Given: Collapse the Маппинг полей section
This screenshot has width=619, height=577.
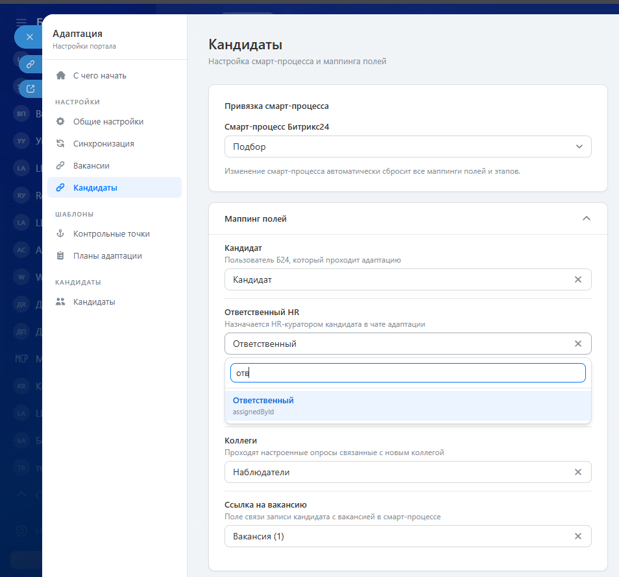Looking at the screenshot, I should pos(586,219).
